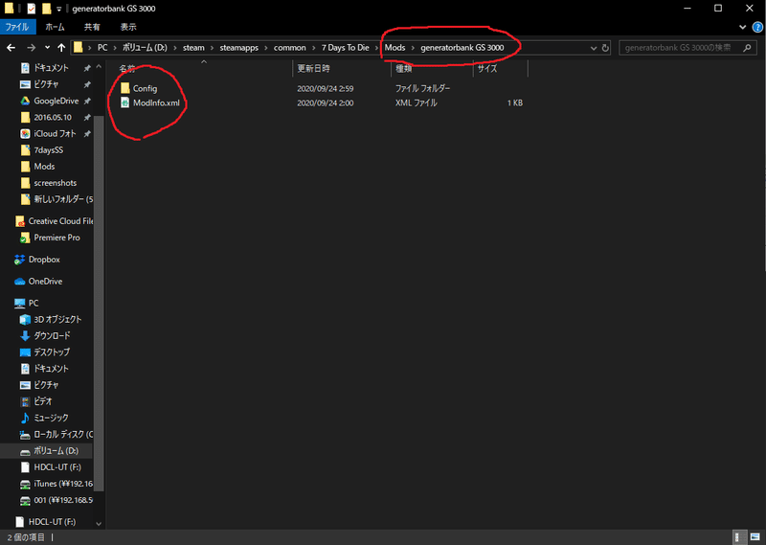Open 001 network drive in sidebar
766x545 pixels.
click(x=62, y=500)
